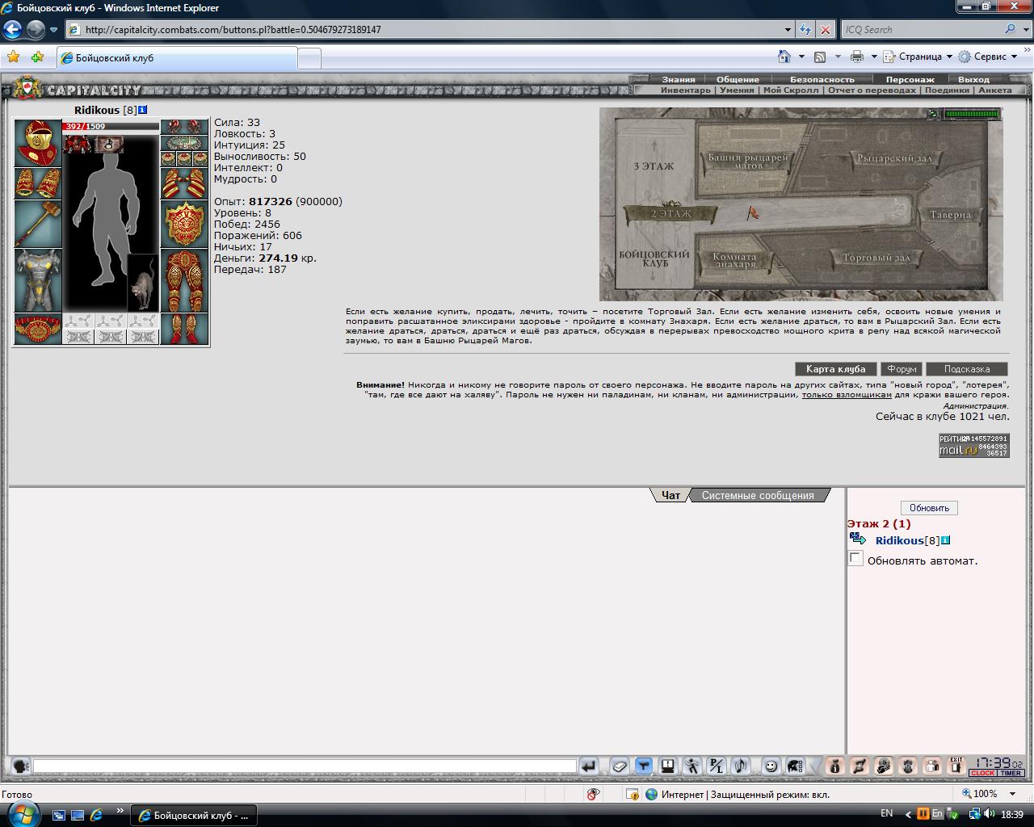Click the Обновить button
The width and height of the screenshot is (1034, 827).
click(x=929, y=508)
